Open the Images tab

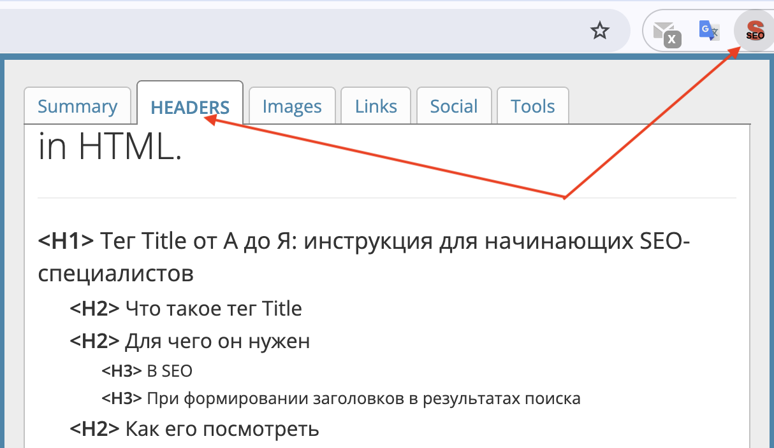coord(291,106)
